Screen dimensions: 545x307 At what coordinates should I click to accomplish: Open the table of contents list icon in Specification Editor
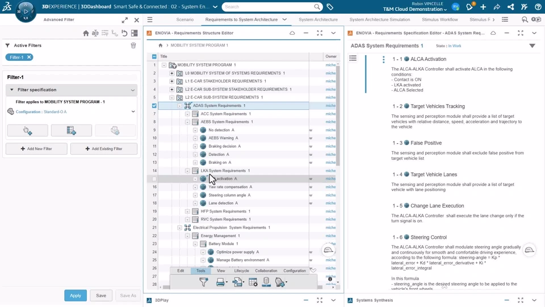tap(353, 58)
